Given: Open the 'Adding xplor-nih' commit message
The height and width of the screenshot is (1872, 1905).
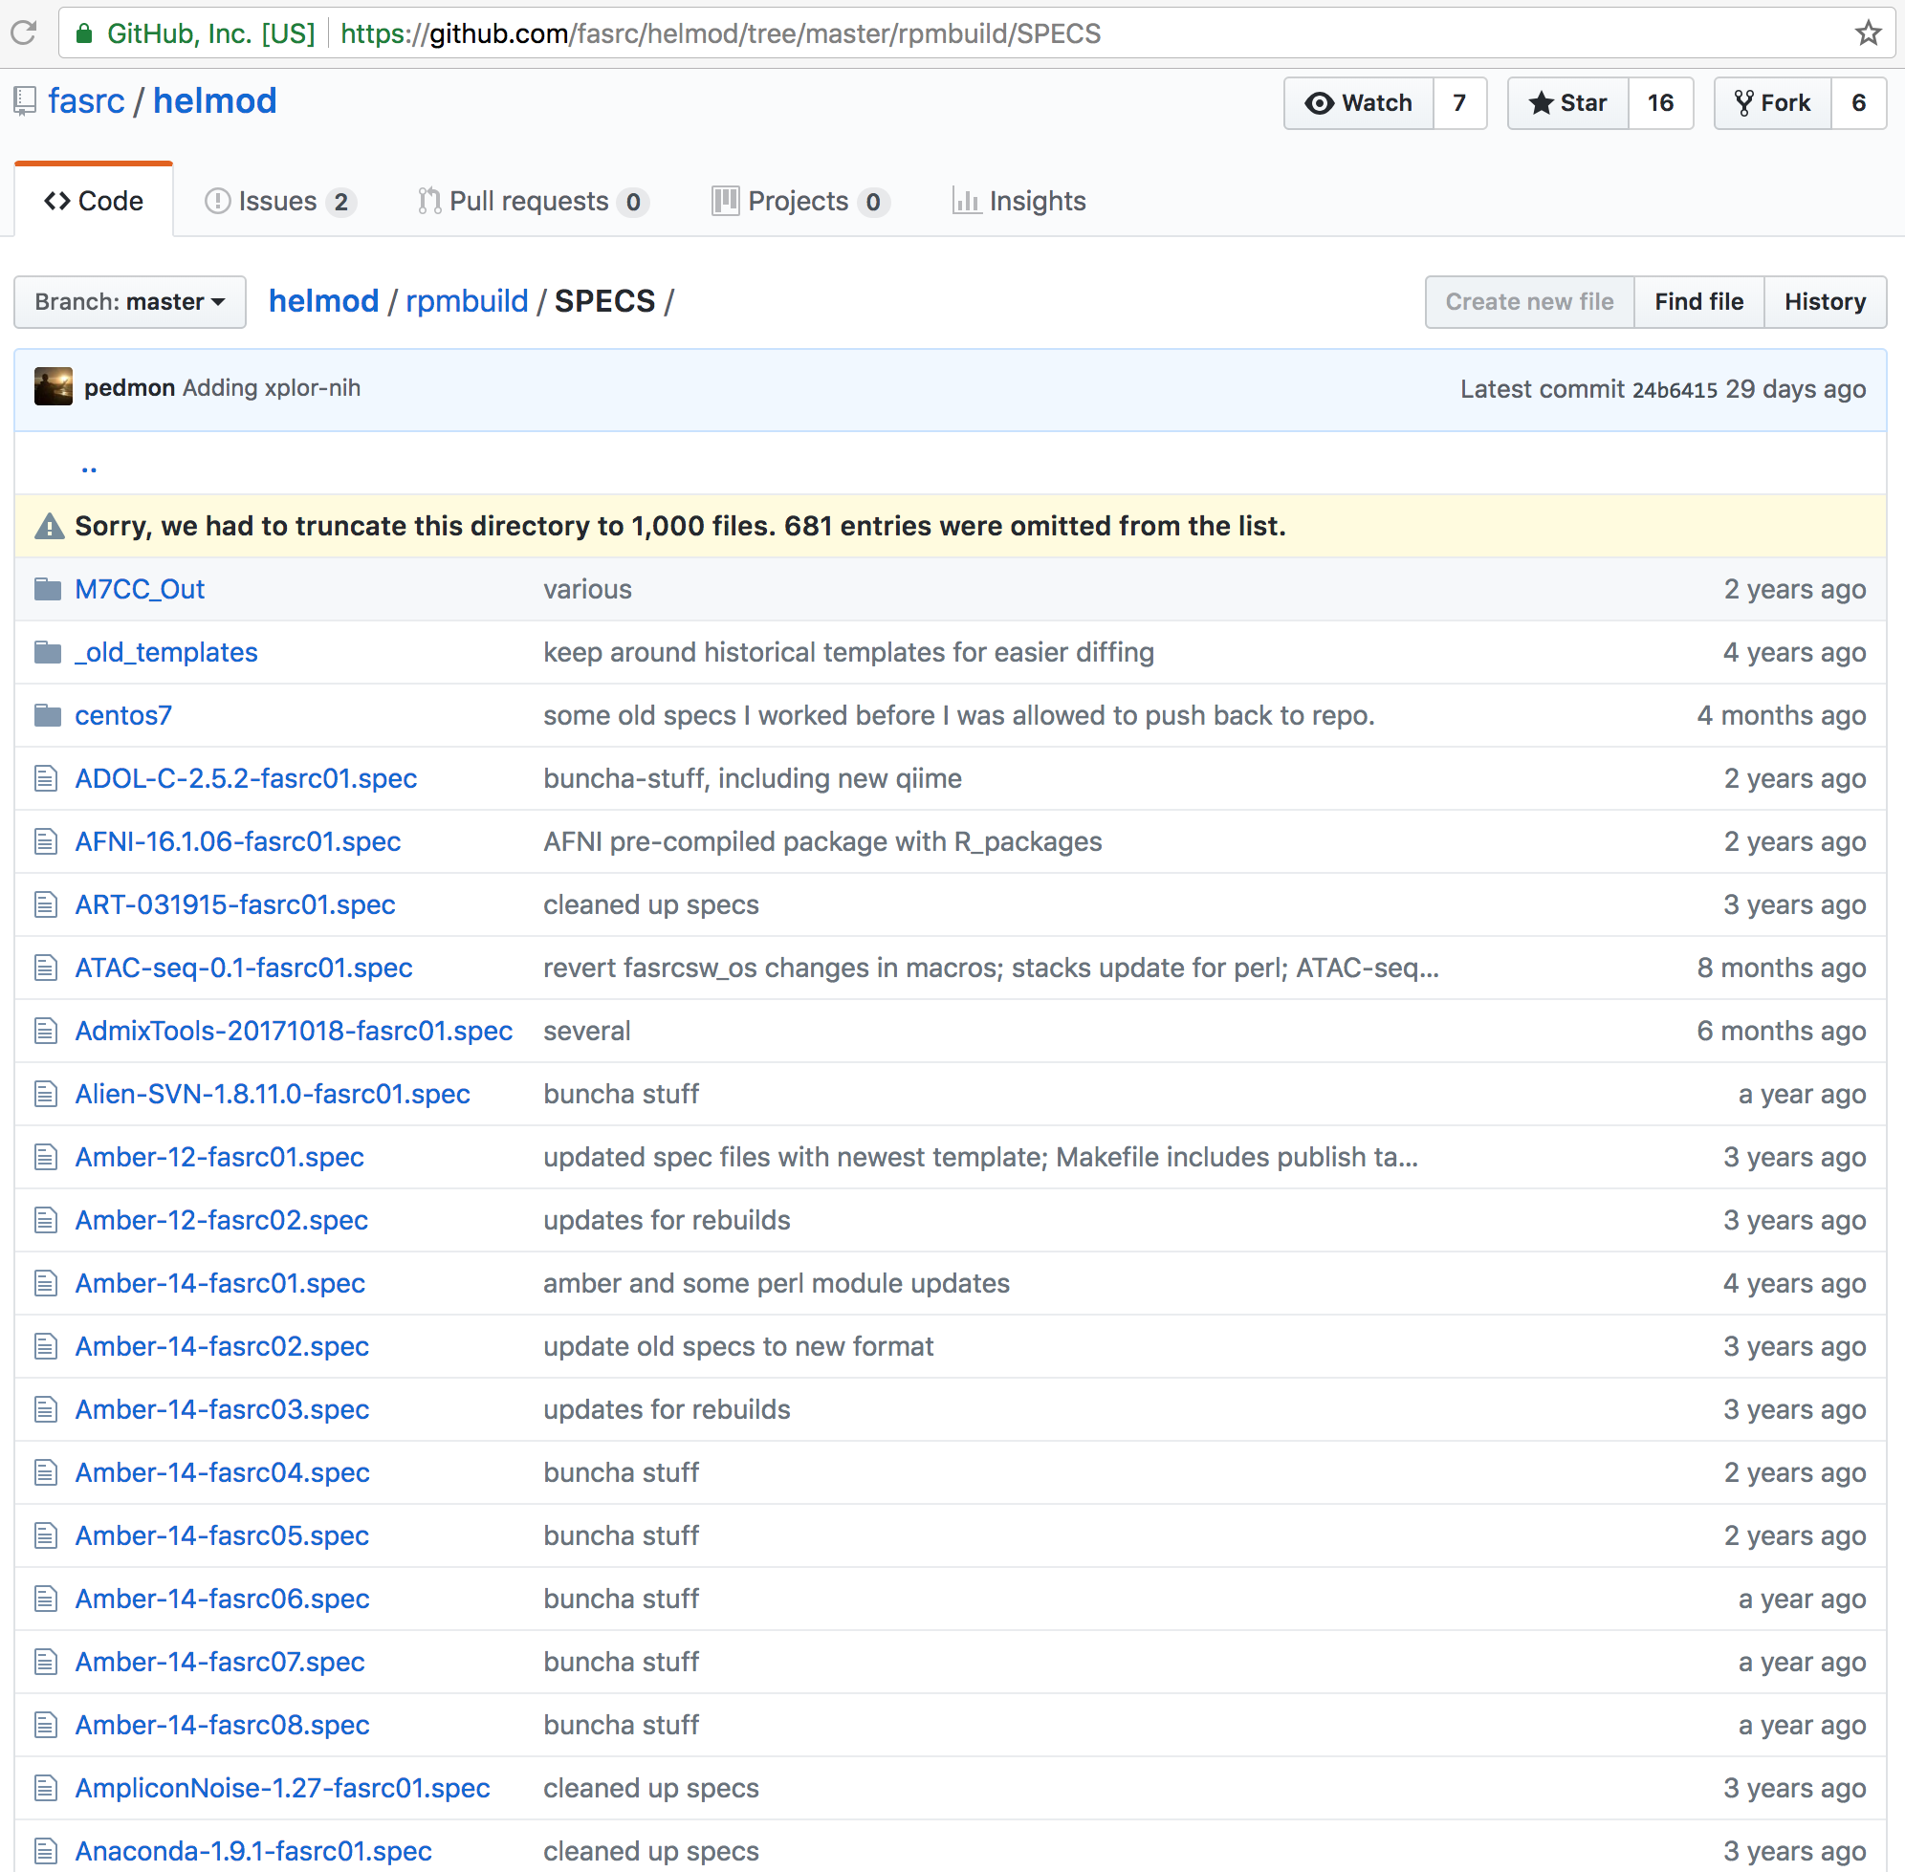Looking at the screenshot, I should tap(272, 387).
